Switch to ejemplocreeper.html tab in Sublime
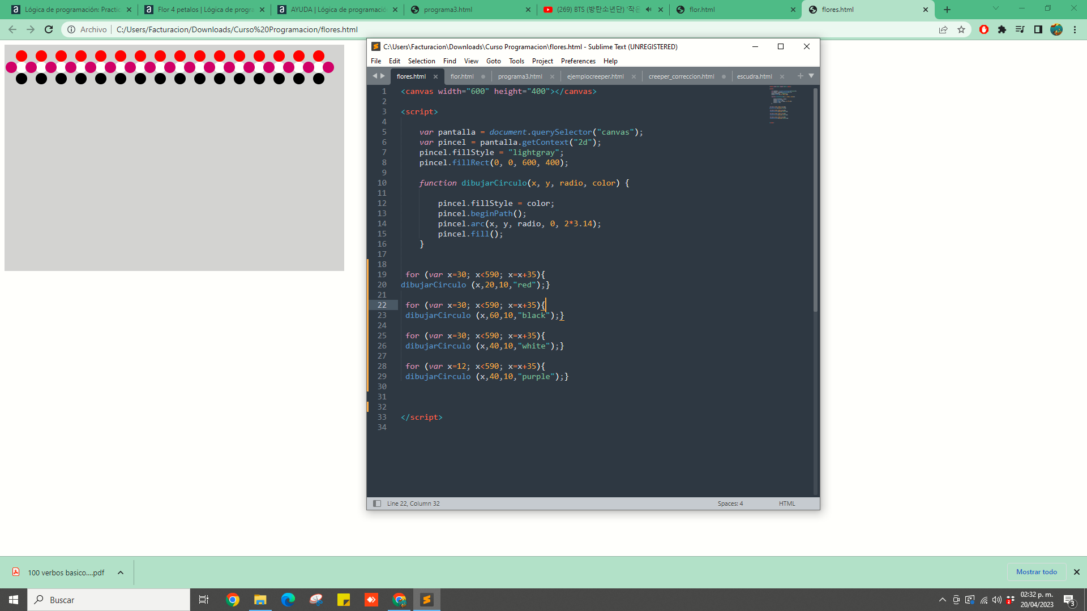This screenshot has width=1087, height=611. [x=595, y=76]
